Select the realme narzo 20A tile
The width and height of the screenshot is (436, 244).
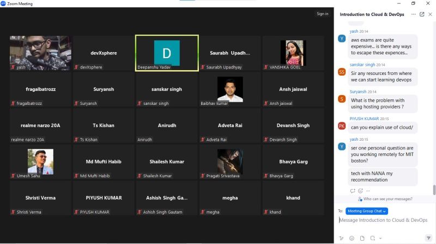tap(40, 126)
